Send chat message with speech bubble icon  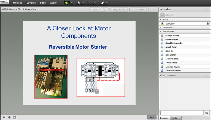(206, 113)
